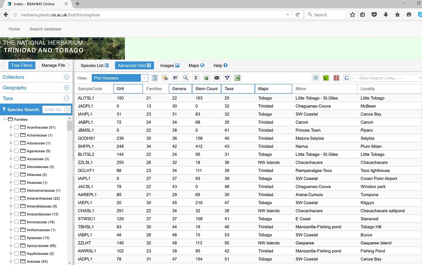The image size is (422, 265).
Task: Open the Images tab
Action: [170, 65]
